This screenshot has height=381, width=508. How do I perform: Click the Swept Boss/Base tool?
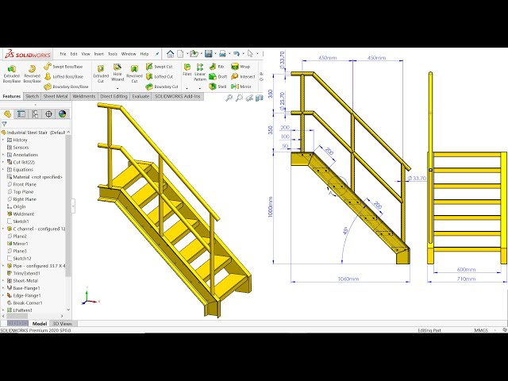pos(63,67)
